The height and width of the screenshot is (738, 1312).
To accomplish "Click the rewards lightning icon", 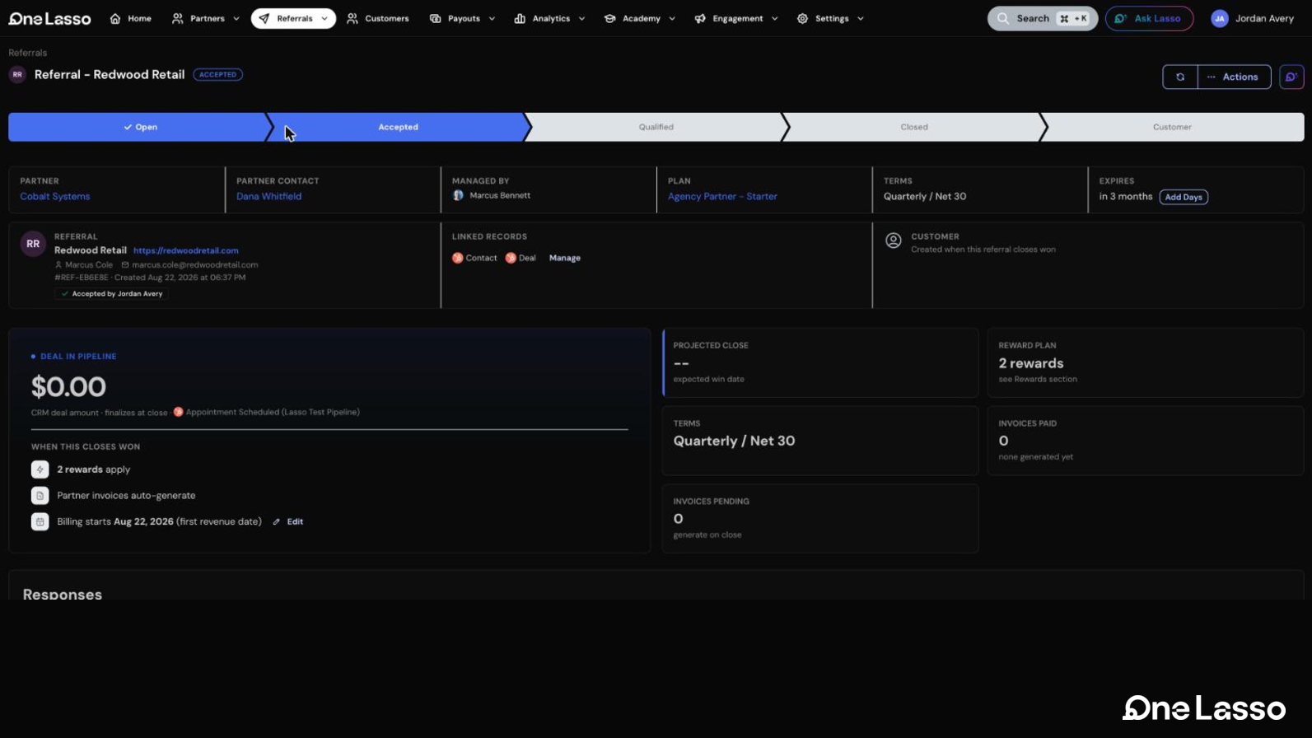I will [x=40, y=469].
